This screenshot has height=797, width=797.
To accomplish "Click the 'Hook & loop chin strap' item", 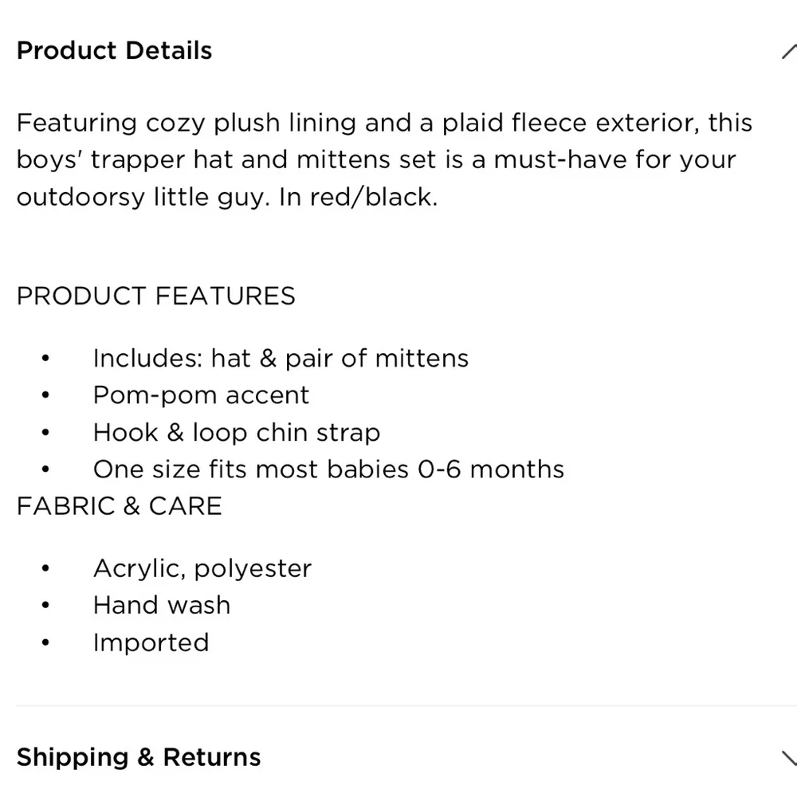I will [237, 433].
